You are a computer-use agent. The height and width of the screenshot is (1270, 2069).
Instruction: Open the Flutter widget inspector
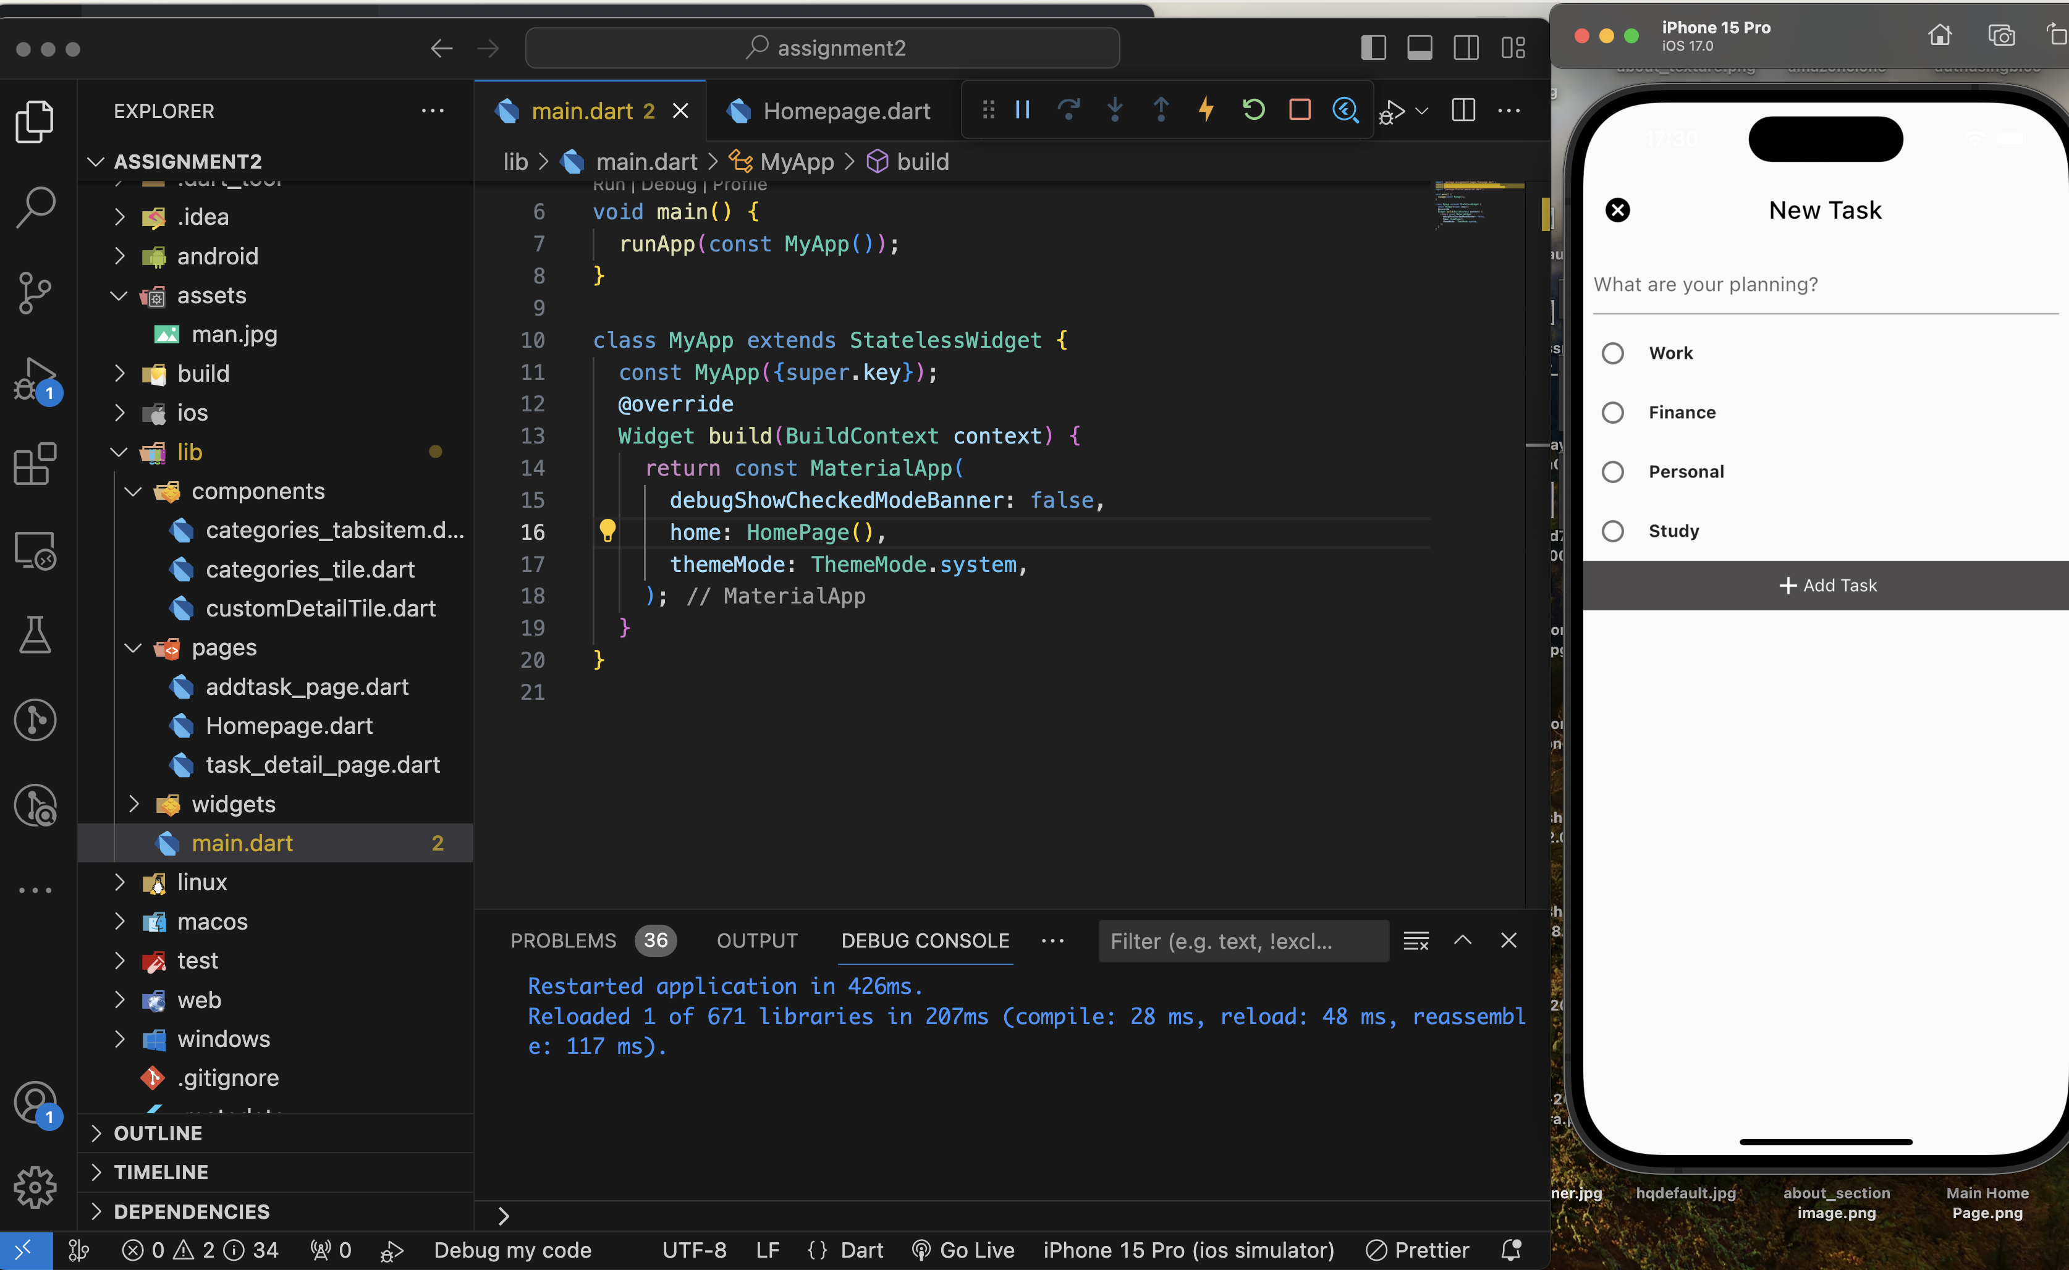pos(1345,109)
